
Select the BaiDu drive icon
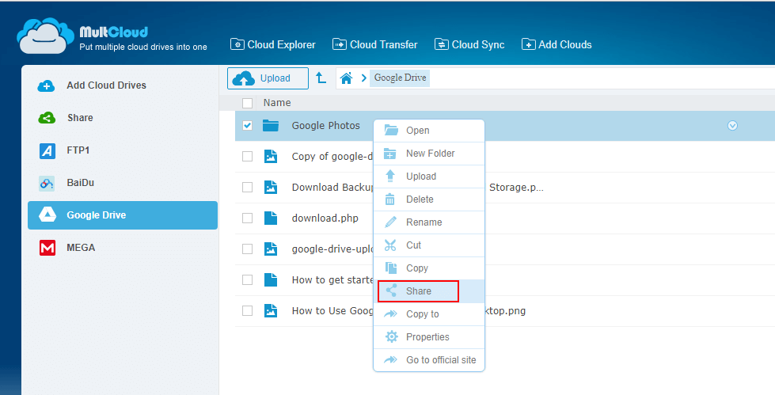[47, 183]
